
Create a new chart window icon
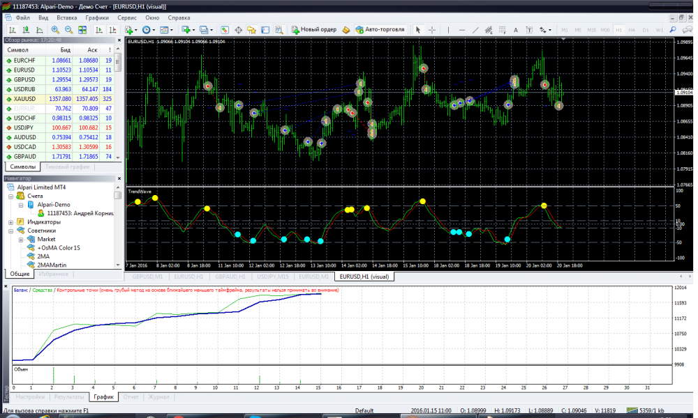click(186, 30)
